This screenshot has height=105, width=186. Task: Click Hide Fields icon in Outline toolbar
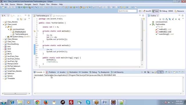tap(170, 19)
